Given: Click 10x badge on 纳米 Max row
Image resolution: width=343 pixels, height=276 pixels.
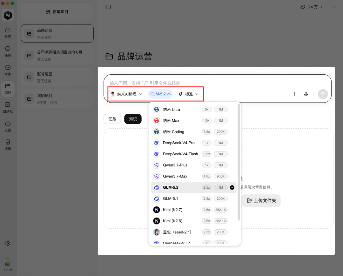Looking at the screenshot, I should tap(207, 120).
